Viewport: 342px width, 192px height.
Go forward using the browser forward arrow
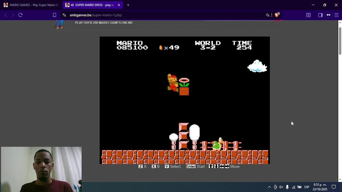pyautogui.click(x=13, y=15)
